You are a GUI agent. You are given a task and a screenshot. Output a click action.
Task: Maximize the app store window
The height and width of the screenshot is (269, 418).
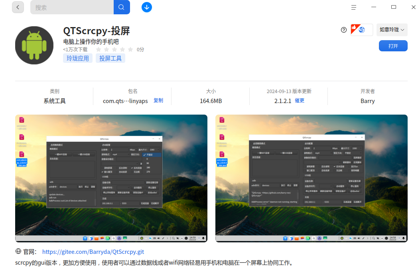394,7
